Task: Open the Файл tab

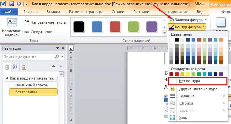Action: coord(9,12)
